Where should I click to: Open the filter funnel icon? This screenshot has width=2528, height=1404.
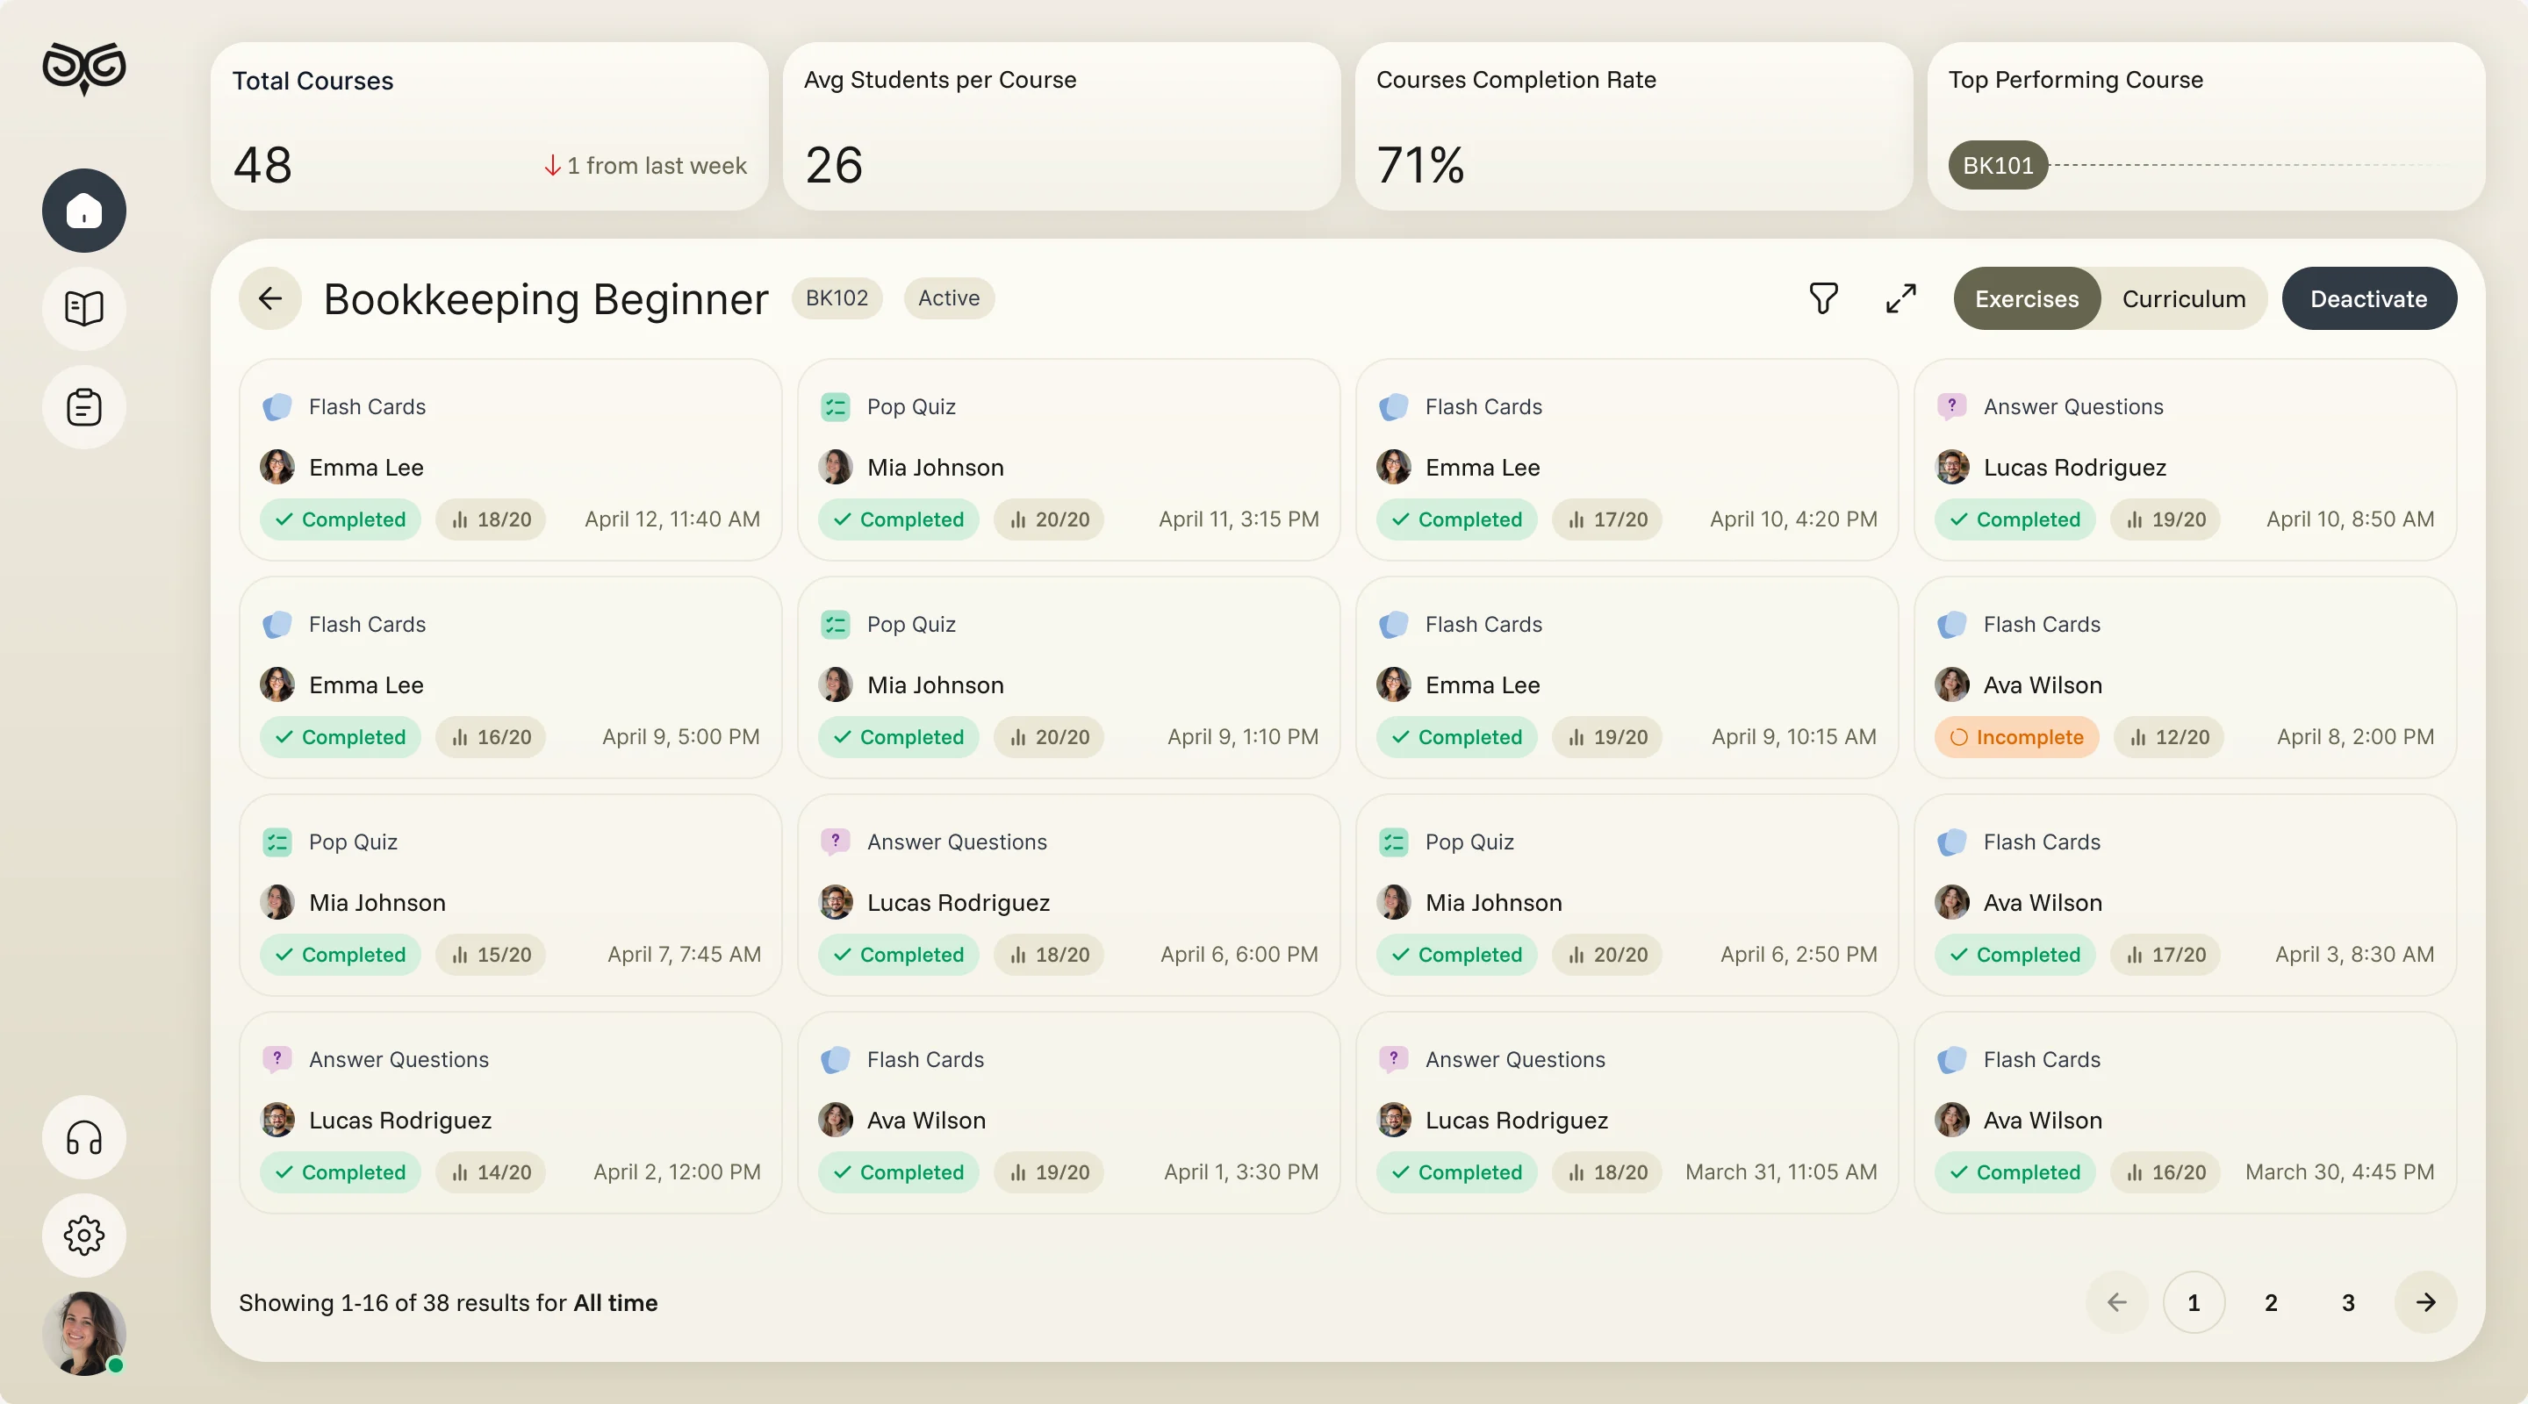click(1823, 298)
